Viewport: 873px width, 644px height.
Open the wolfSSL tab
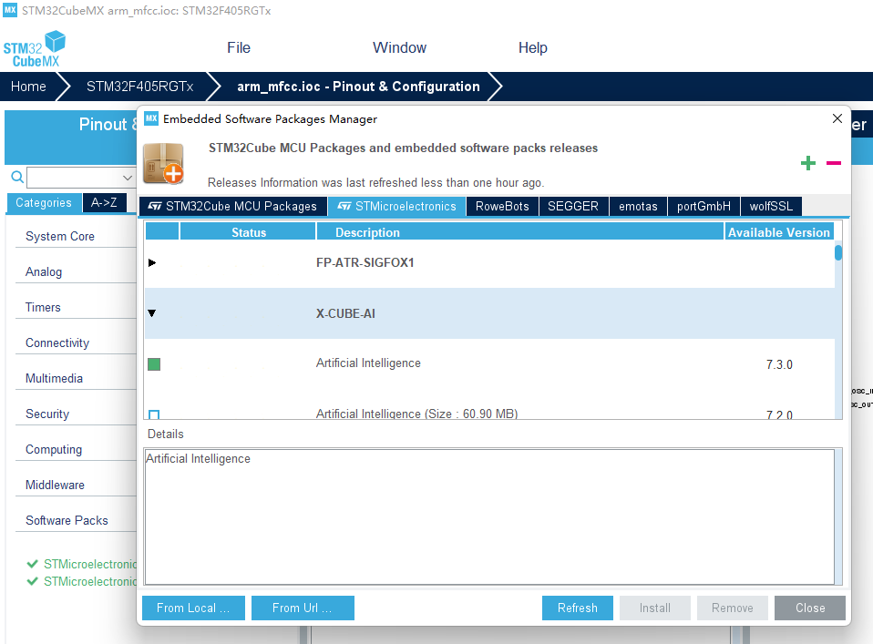771,207
